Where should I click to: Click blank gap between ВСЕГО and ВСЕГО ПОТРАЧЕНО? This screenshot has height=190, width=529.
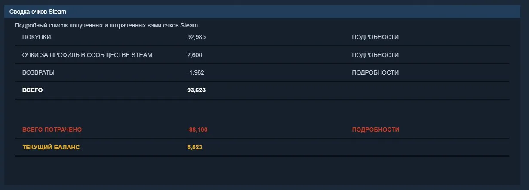[262, 110]
